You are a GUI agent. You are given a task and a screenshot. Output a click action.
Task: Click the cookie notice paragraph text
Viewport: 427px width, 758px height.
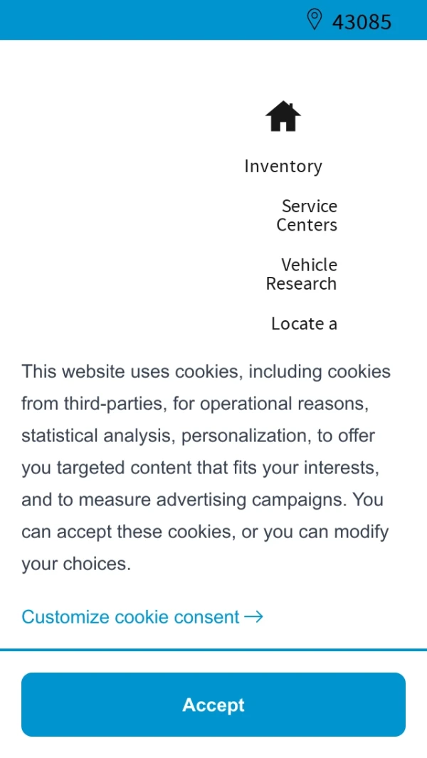(206, 467)
